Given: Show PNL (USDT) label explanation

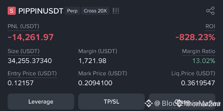Looking at the screenshot, I should click(23, 26).
